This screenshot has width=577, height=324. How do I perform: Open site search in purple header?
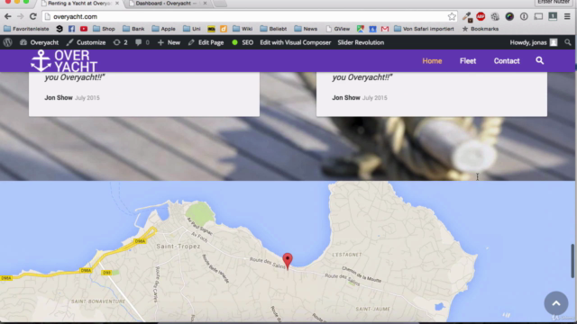click(539, 60)
